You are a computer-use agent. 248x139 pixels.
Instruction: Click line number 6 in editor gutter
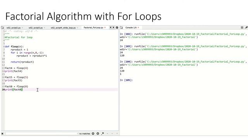(x=4, y=46)
